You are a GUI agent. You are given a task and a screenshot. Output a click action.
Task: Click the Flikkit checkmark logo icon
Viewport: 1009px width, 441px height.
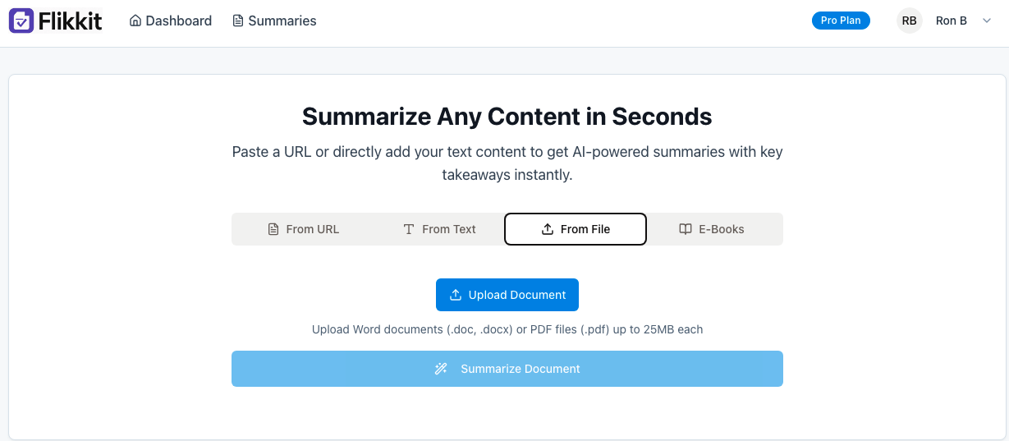(21, 21)
